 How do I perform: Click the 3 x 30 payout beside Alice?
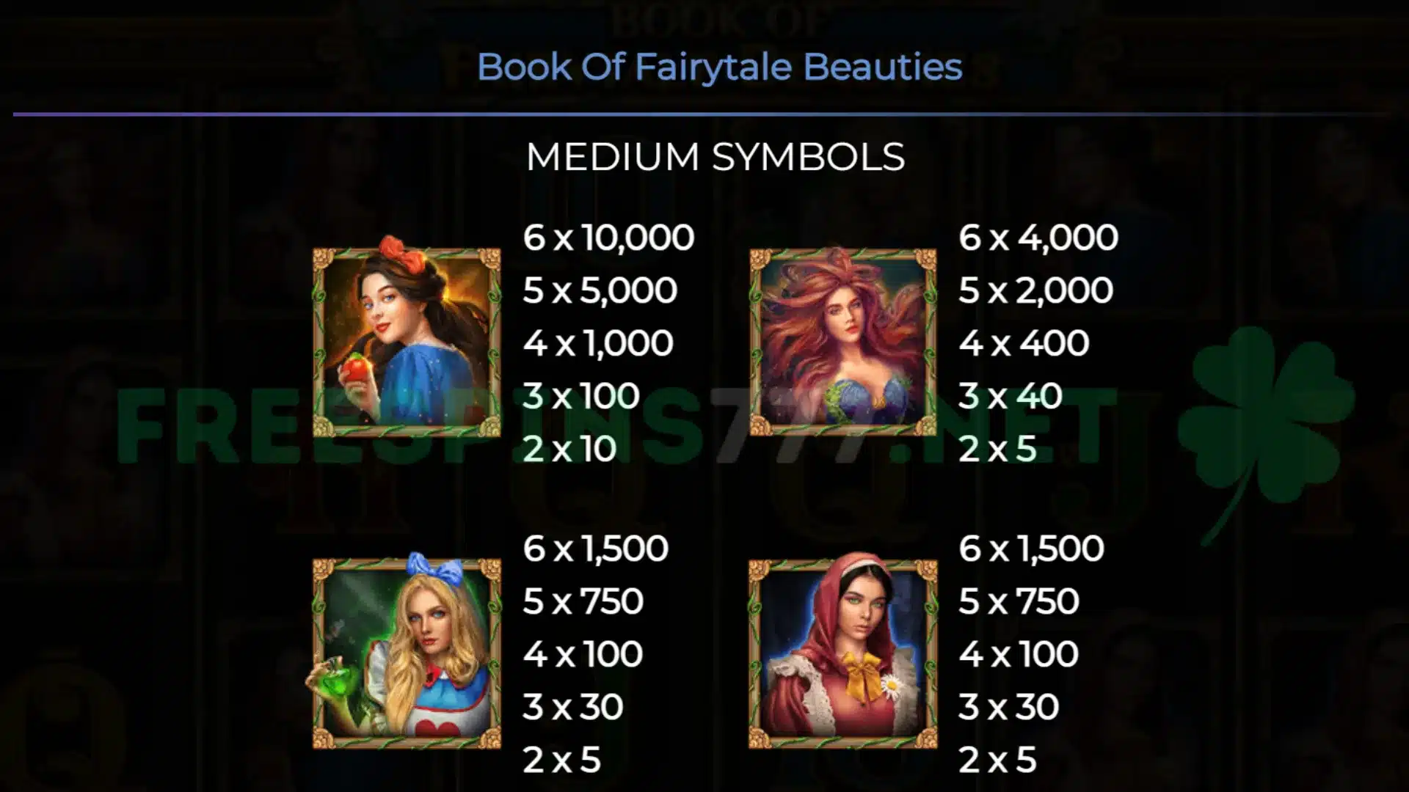(573, 707)
